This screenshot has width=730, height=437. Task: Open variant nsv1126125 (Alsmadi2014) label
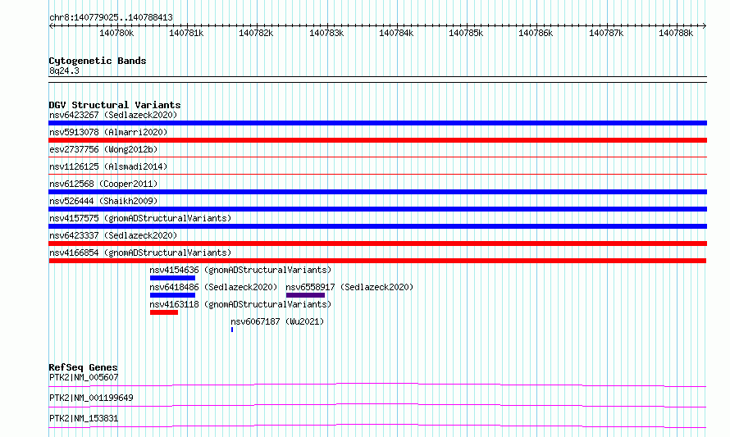point(108,166)
